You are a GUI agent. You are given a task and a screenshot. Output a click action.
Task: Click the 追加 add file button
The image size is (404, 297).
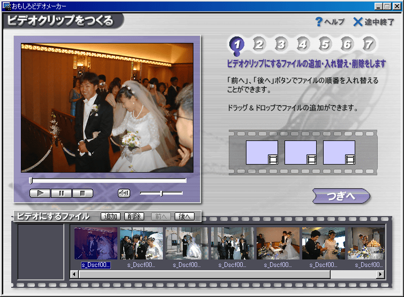[x=111, y=217]
